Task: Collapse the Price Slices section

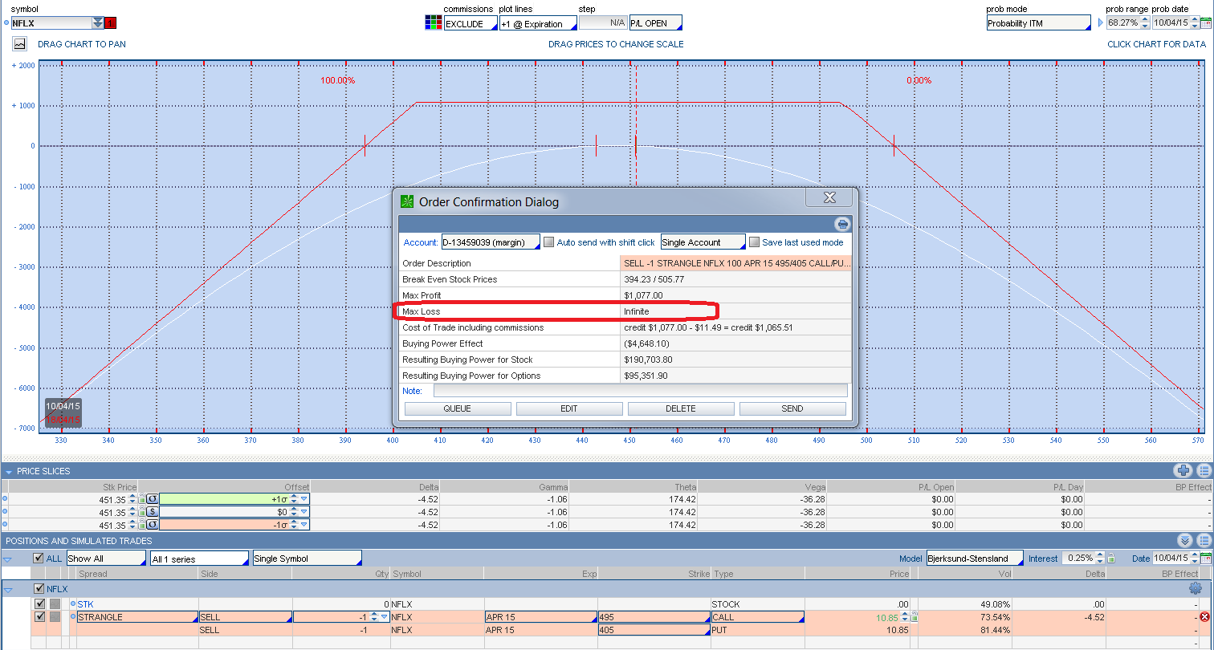Action: [9, 472]
